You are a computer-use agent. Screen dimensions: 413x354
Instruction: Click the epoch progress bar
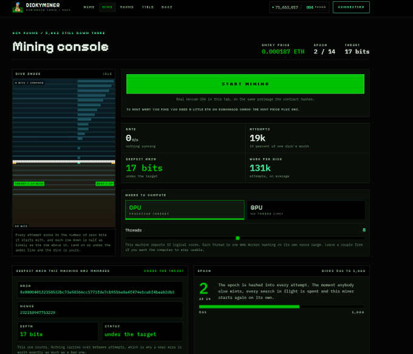[x=282, y=307]
